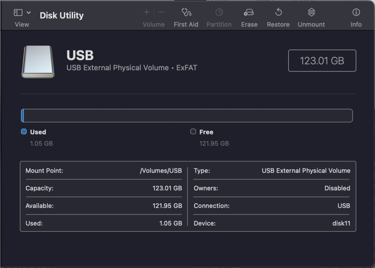The width and height of the screenshot is (375, 268).
Task: Click the Unmount label in toolbar
Action: [x=311, y=24]
